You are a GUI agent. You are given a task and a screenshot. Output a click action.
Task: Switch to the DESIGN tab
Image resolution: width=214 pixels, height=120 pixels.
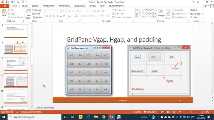35,6
